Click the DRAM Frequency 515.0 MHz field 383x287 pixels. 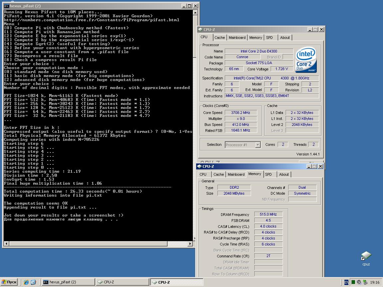coord(268,215)
